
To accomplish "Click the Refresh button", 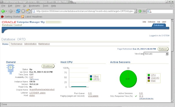I will click(x=163, y=49).
